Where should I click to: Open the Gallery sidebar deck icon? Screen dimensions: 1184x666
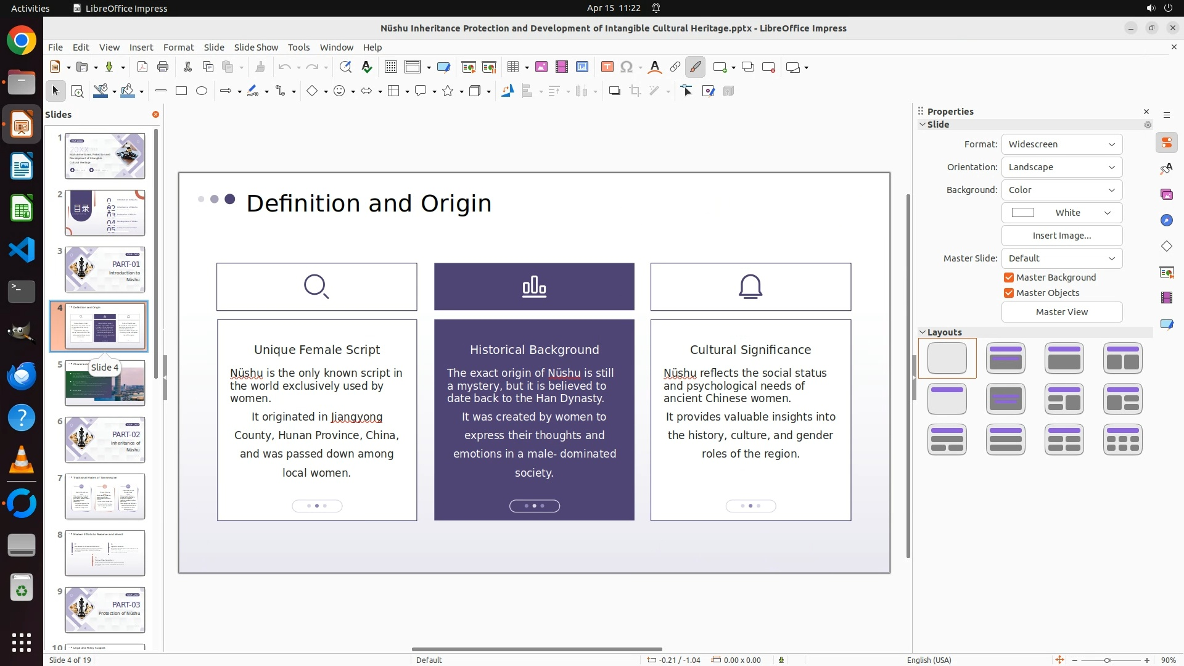pyautogui.click(x=1166, y=195)
